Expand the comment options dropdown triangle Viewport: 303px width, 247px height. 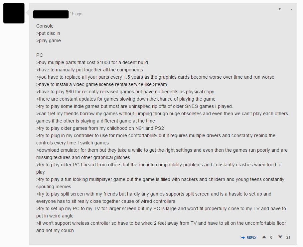(280, 9)
